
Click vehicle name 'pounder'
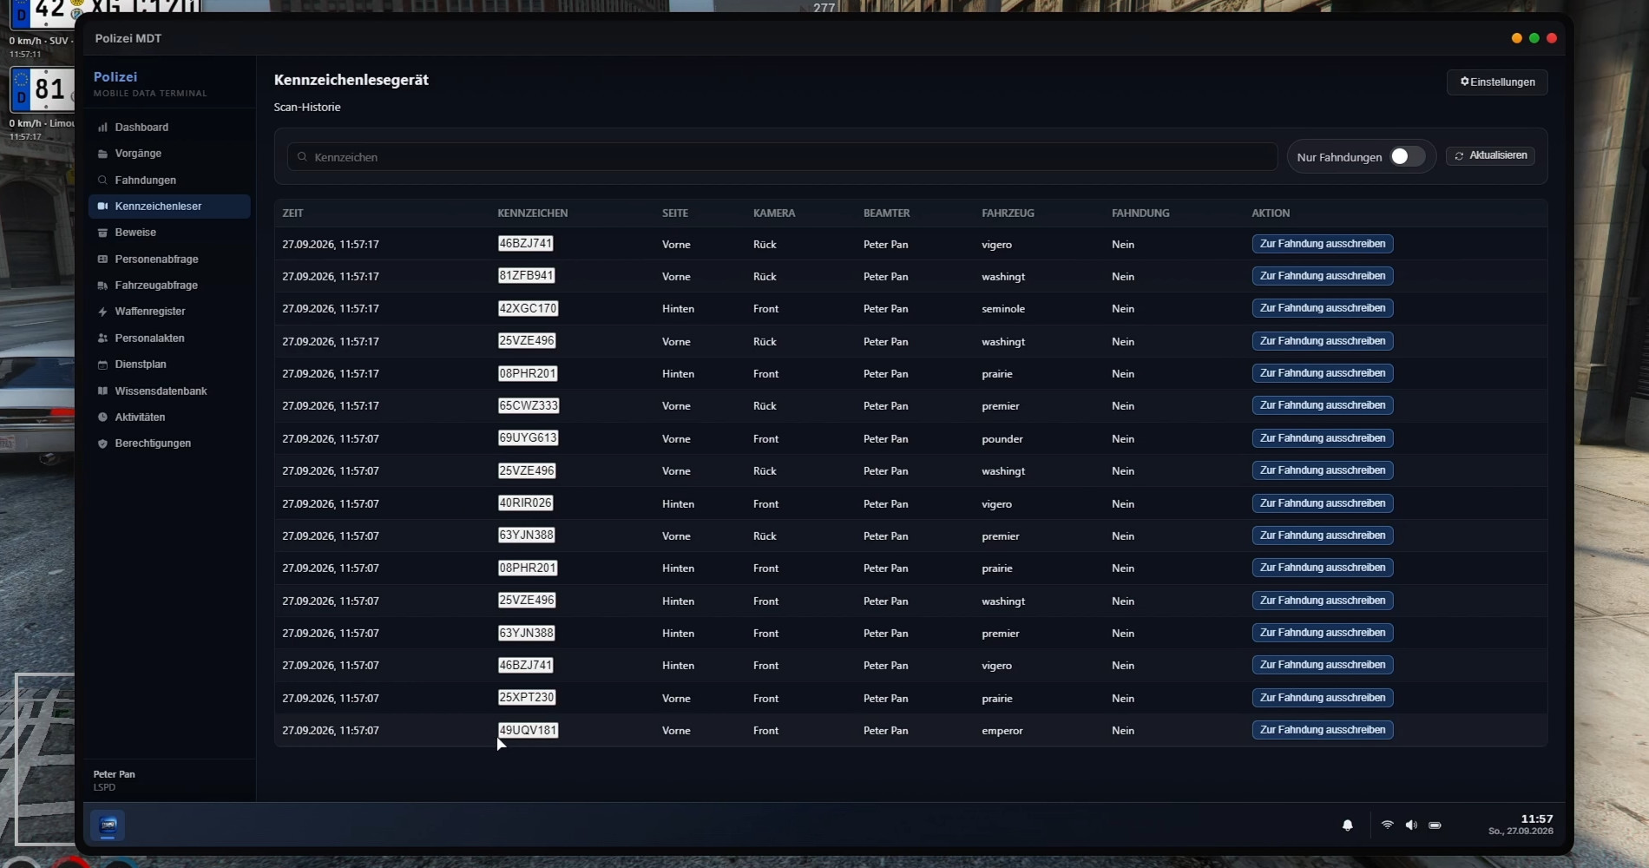pos(1002,439)
